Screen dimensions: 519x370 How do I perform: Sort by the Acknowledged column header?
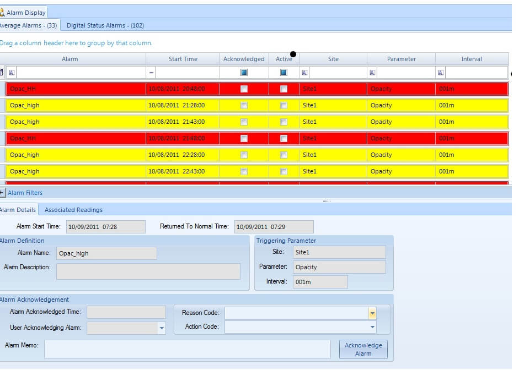tap(244, 59)
